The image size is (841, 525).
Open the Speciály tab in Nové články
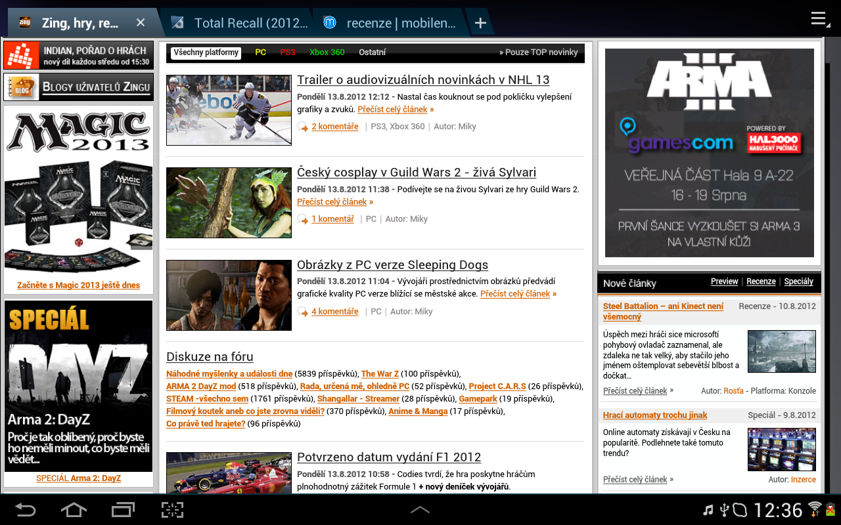798,281
